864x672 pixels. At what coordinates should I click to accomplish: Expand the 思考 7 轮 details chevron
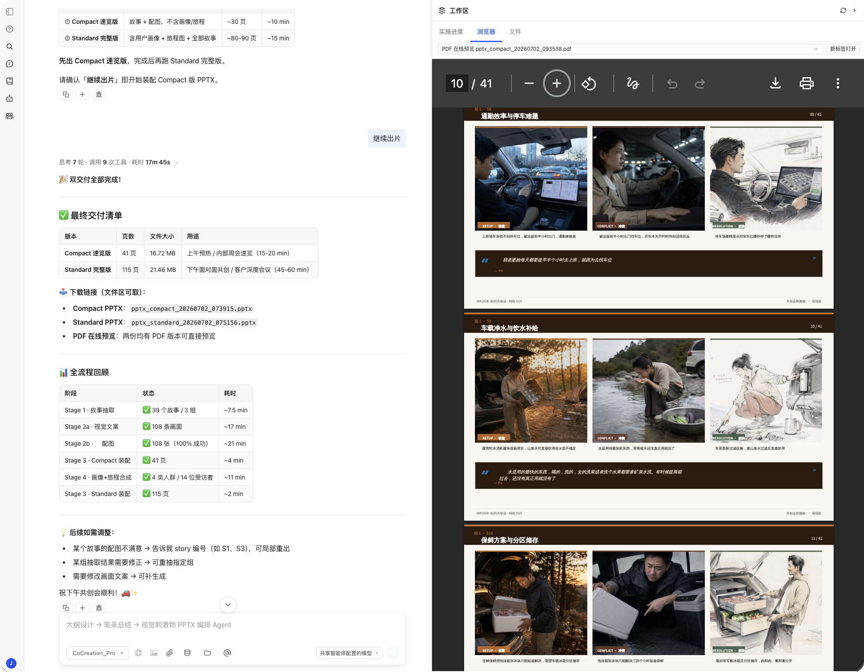coord(177,163)
